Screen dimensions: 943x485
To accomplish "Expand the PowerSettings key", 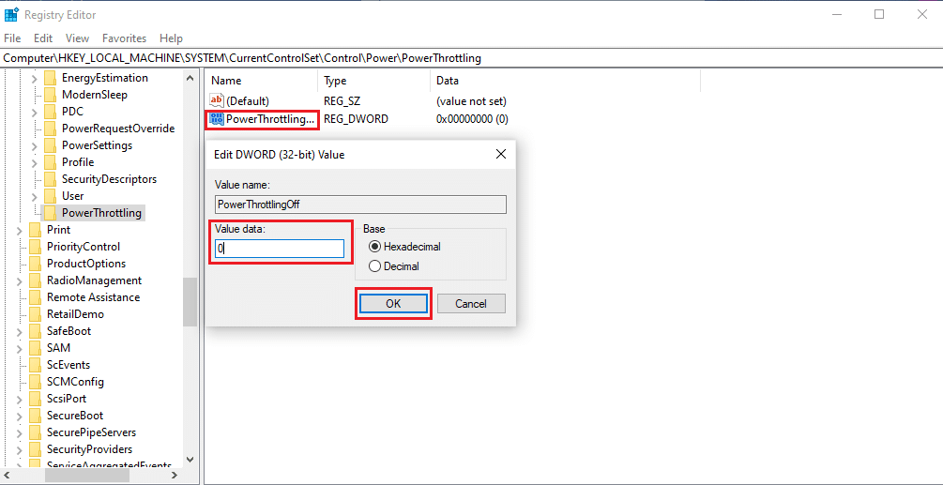I will [x=34, y=145].
